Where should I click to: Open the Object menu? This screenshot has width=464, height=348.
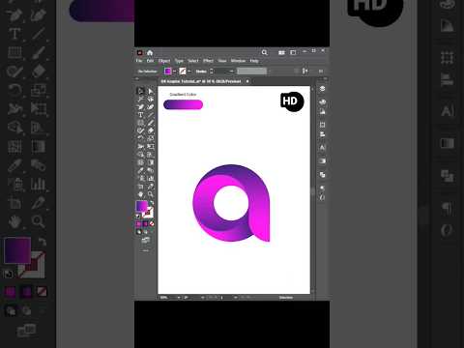(164, 61)
